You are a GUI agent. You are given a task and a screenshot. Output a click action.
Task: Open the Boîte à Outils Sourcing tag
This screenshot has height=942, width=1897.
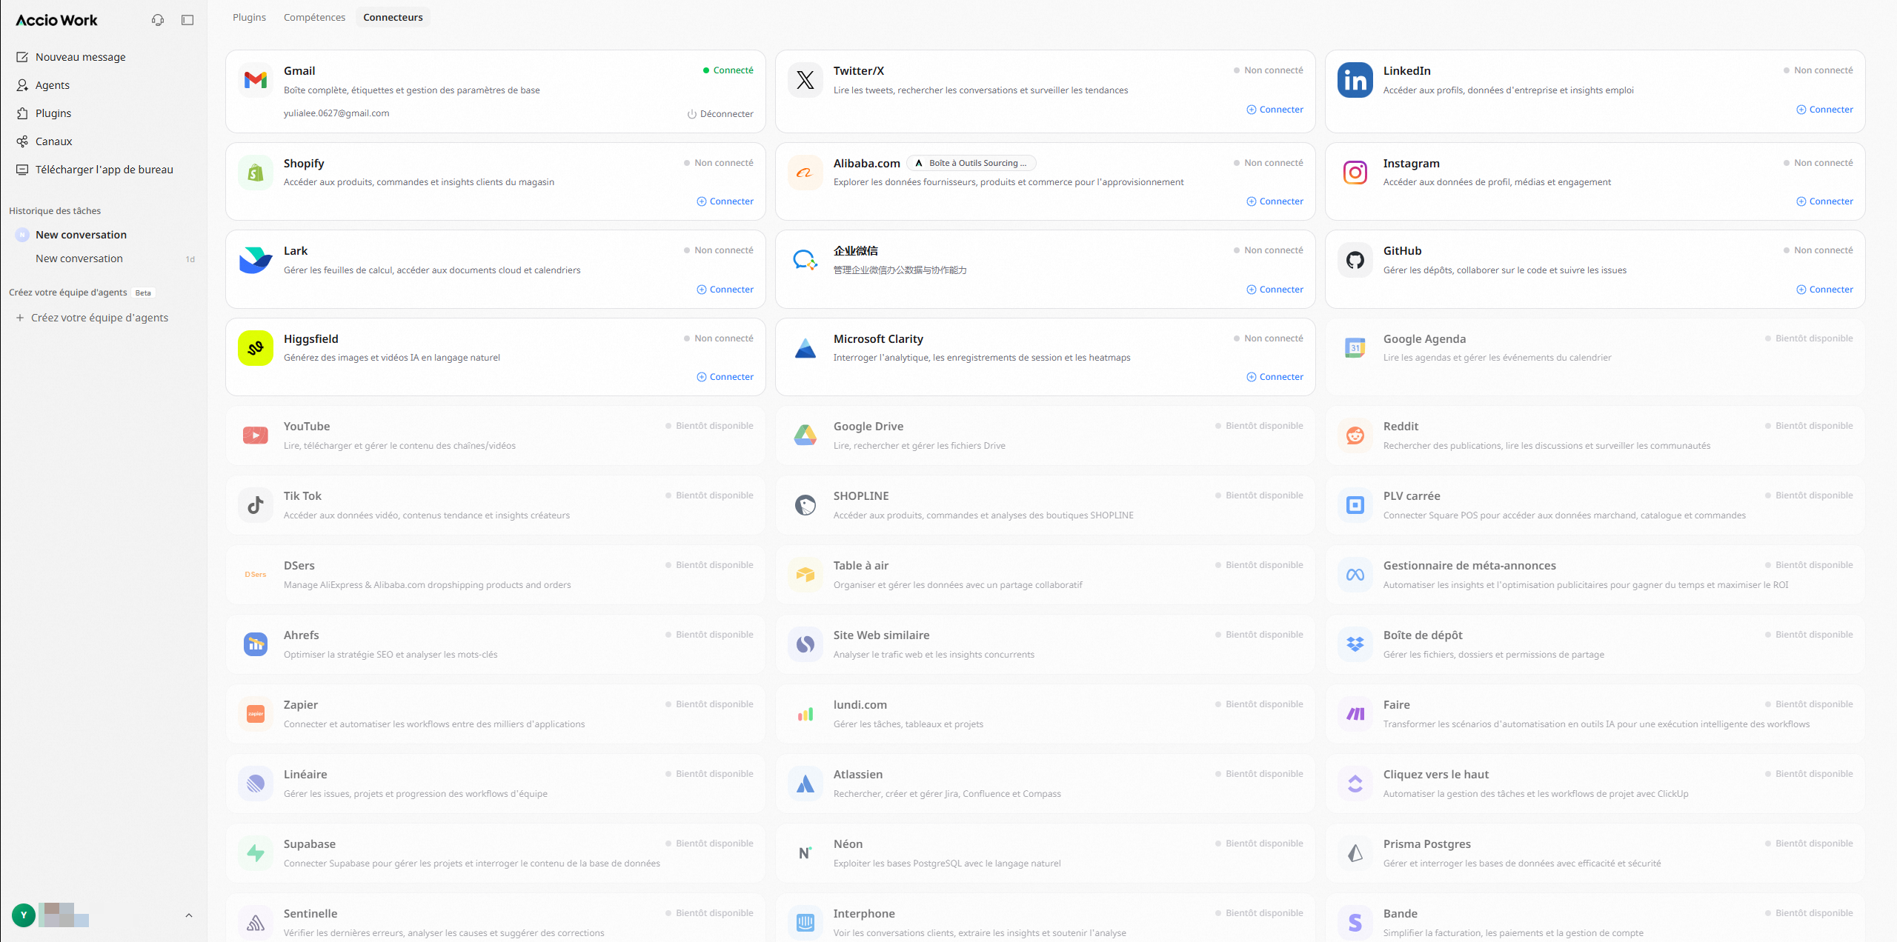[972, 163]
